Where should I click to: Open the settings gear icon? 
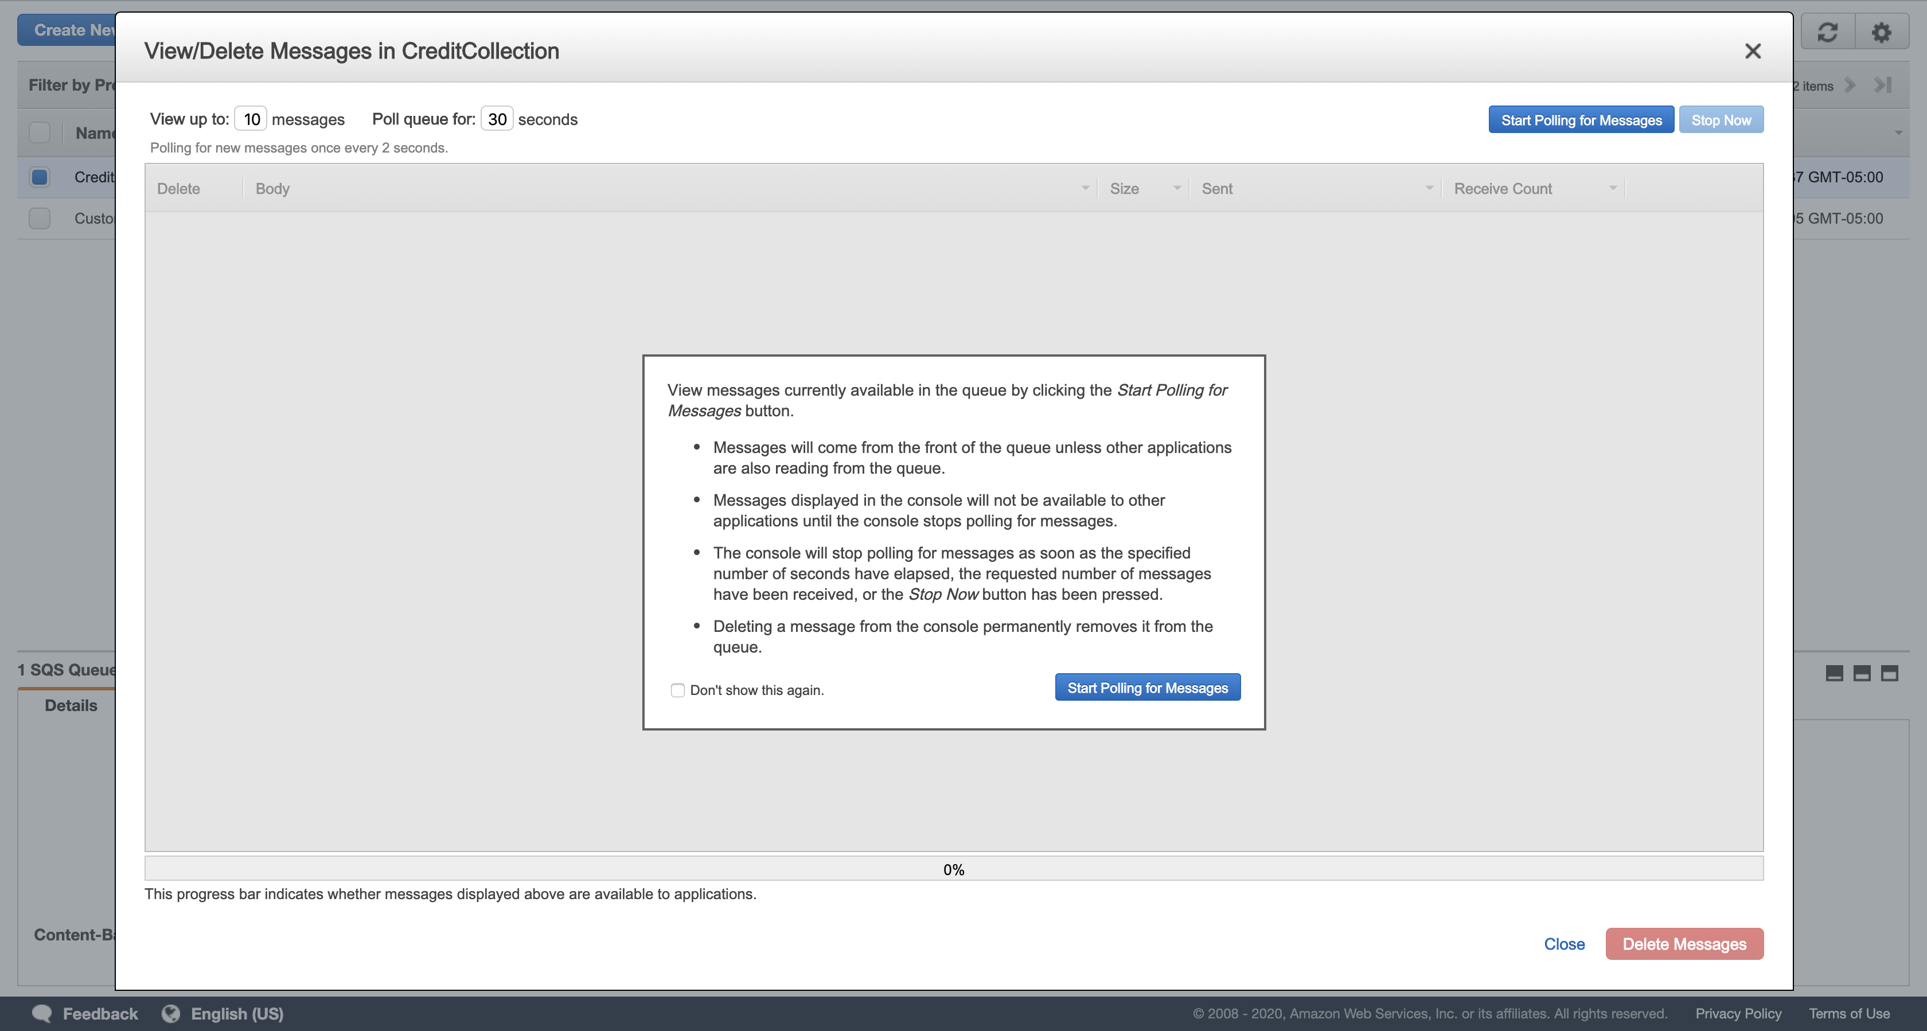pos(1881,32)
